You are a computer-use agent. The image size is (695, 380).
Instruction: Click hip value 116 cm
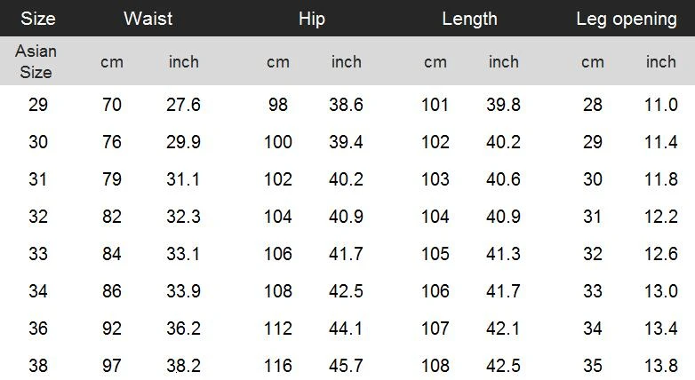click(278, 366)
